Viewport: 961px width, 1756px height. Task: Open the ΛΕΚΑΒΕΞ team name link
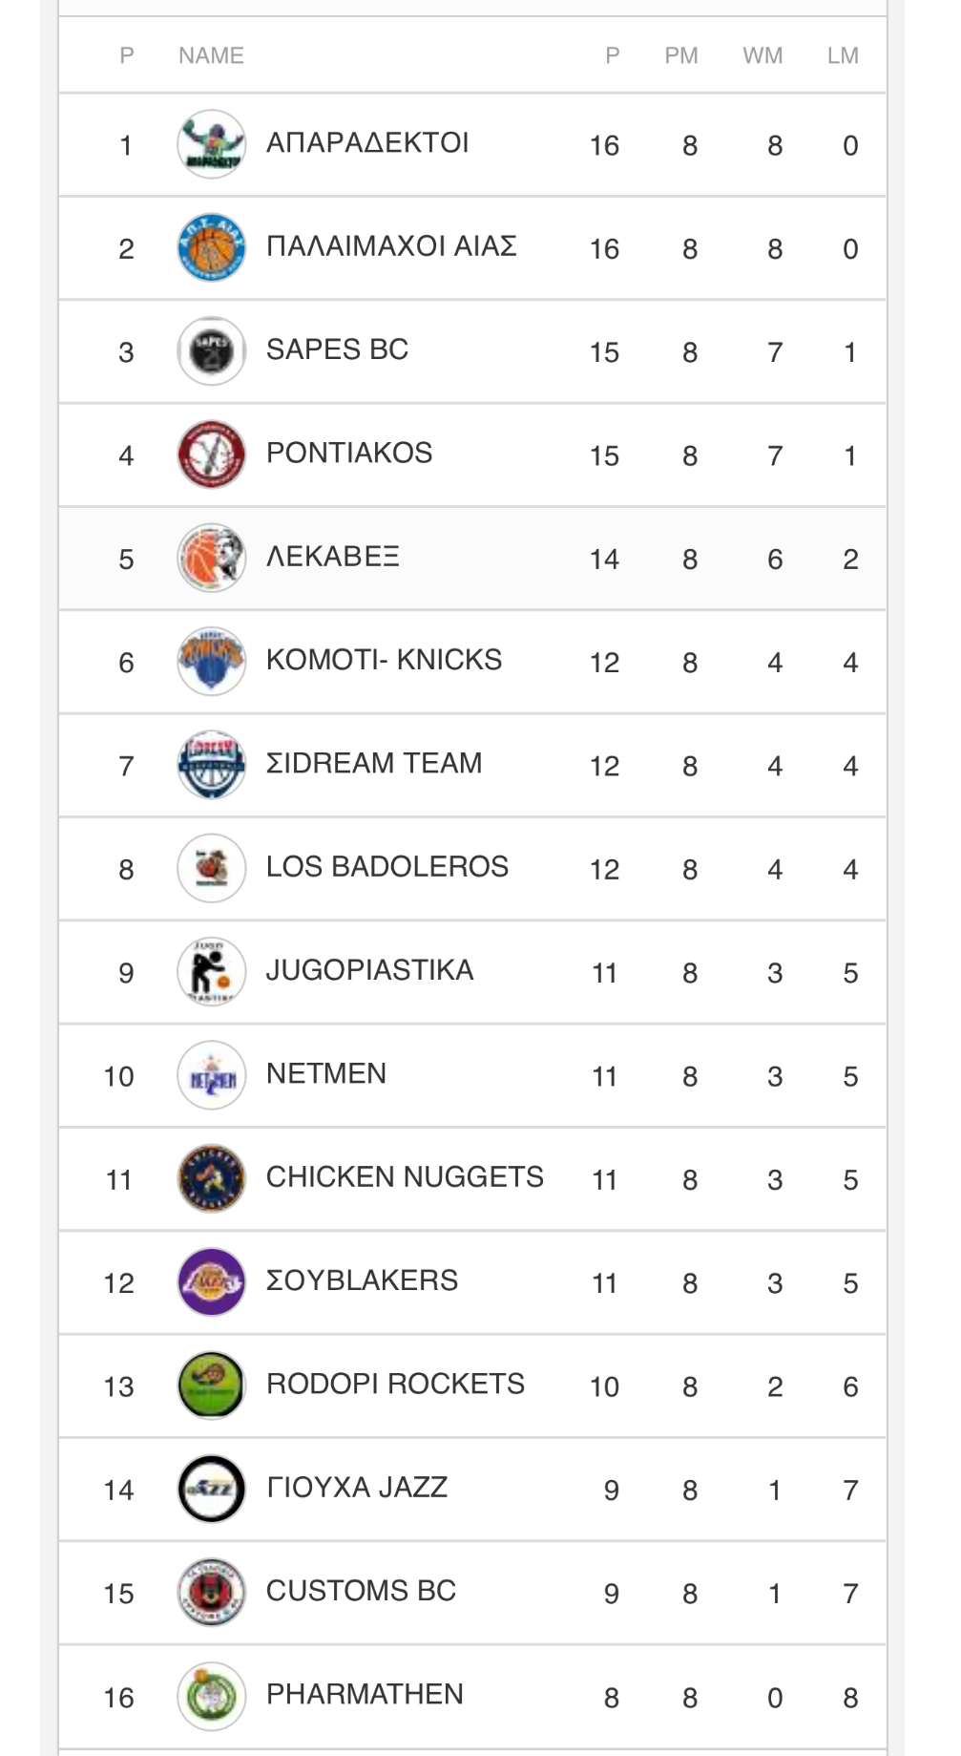pyautogui.click(x=332, y=557)
